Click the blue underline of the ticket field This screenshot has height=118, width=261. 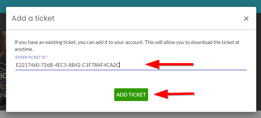(131, 70)
